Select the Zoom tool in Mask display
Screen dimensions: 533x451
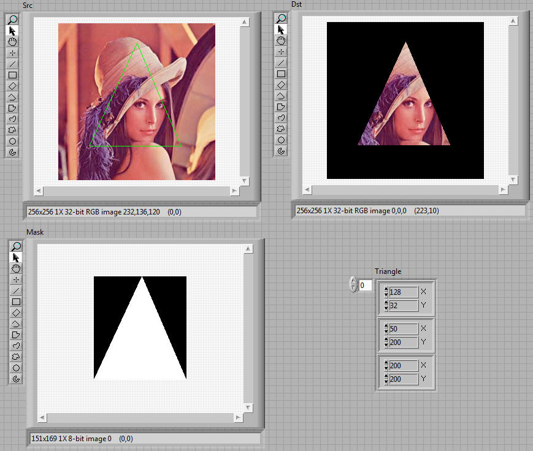(x=16, y=246)
